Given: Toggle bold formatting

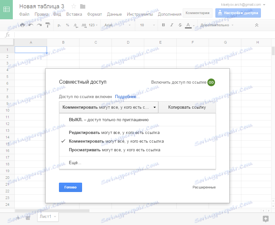Looking at the screenshot, I should 163,25.
